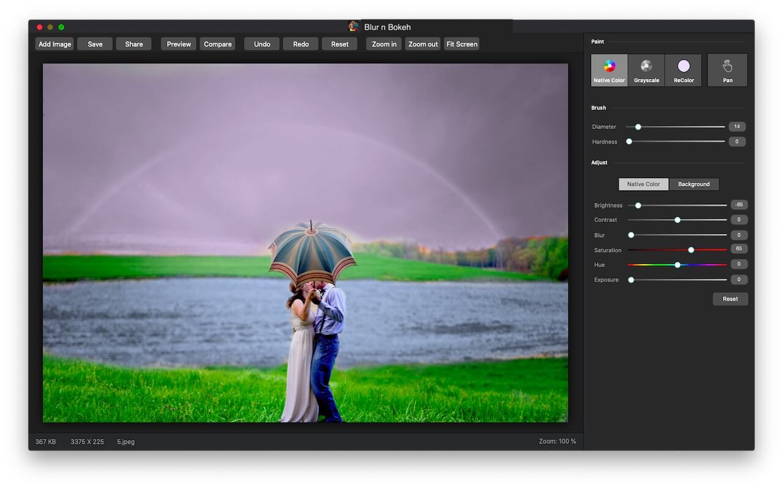Click the green full-screen window button
This screenshot has width=783, height=489.
[x=61, y=27]
